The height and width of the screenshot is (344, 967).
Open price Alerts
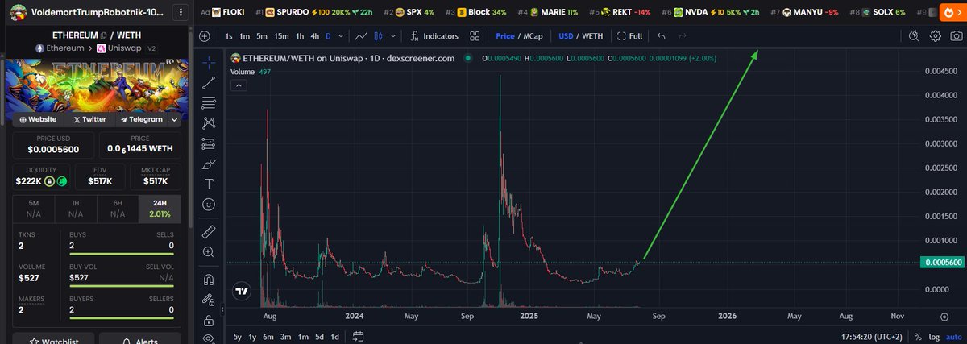coord(141,338)
